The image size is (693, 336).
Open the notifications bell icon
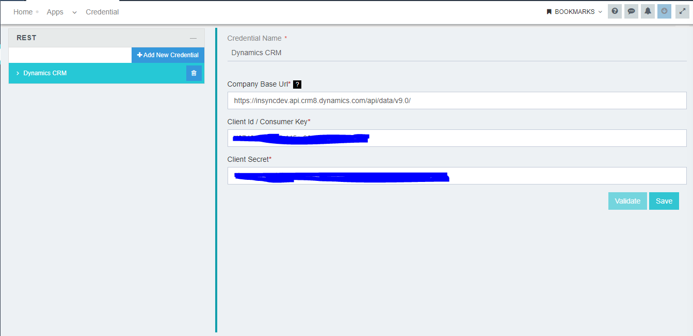pos(648,11)
